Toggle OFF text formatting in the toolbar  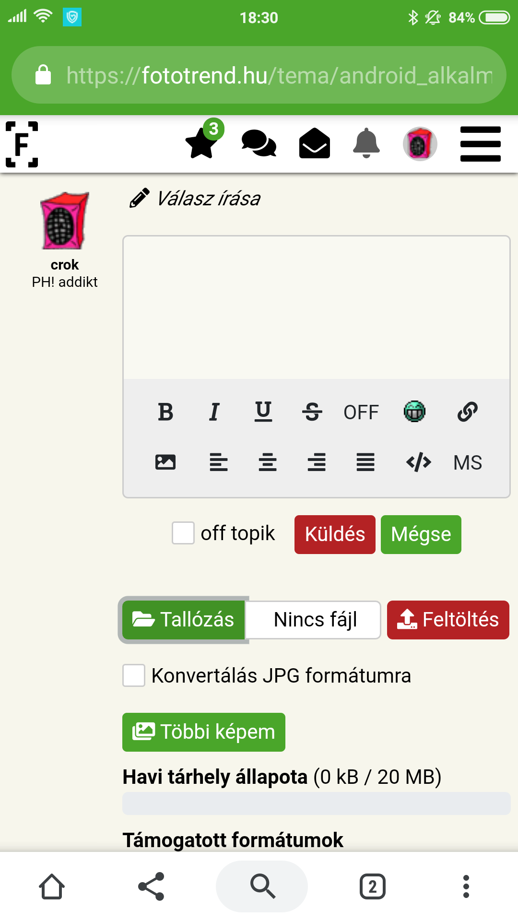click(x=361, y=413)
